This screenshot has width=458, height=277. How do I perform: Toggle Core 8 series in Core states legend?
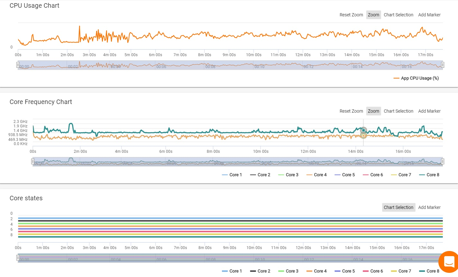click(429, 271)
